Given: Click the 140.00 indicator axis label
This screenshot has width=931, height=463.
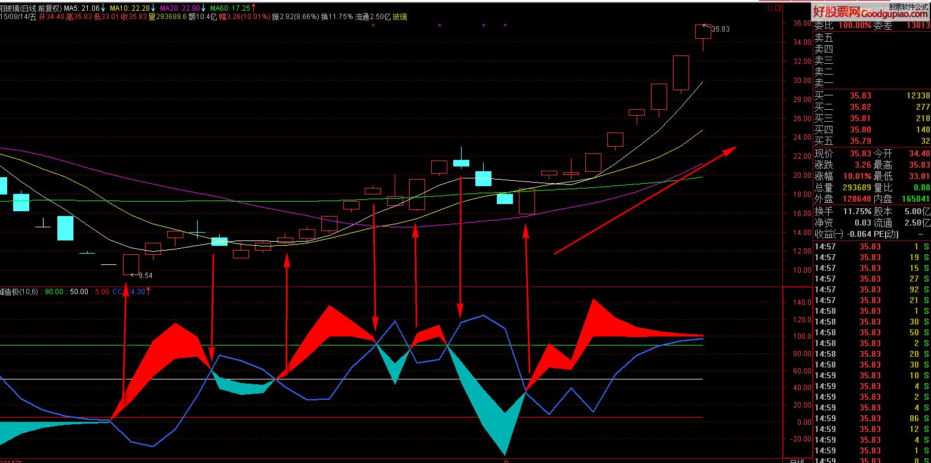Looking at the screenshot, I should coord(802,303).
